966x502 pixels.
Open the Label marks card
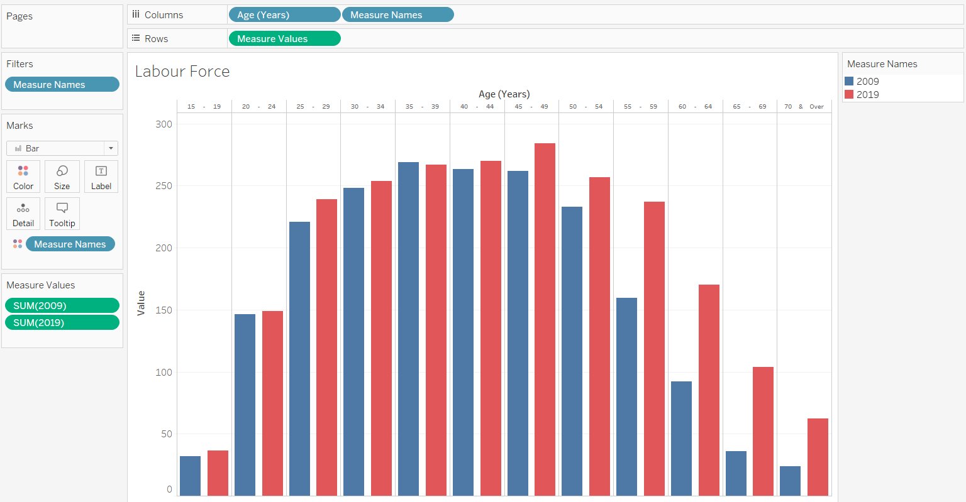click(x=101, y=177)
